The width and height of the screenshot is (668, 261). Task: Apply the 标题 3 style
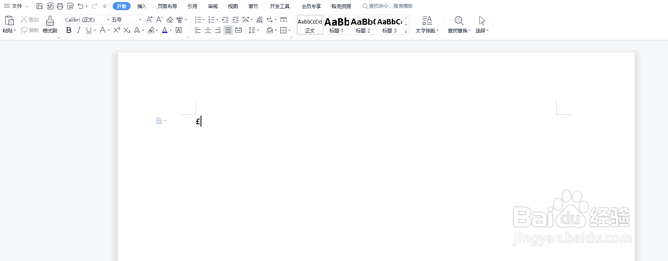pyautogui.click(x=389, y=25)
